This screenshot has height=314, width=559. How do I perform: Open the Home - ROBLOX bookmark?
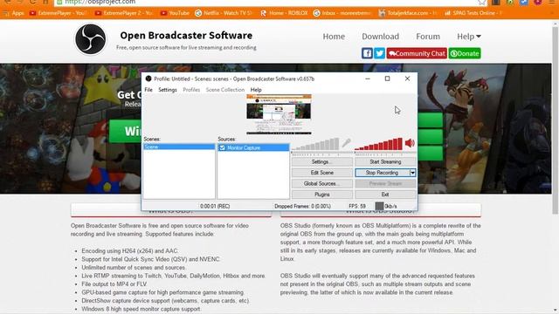click(x=284, y=13)
